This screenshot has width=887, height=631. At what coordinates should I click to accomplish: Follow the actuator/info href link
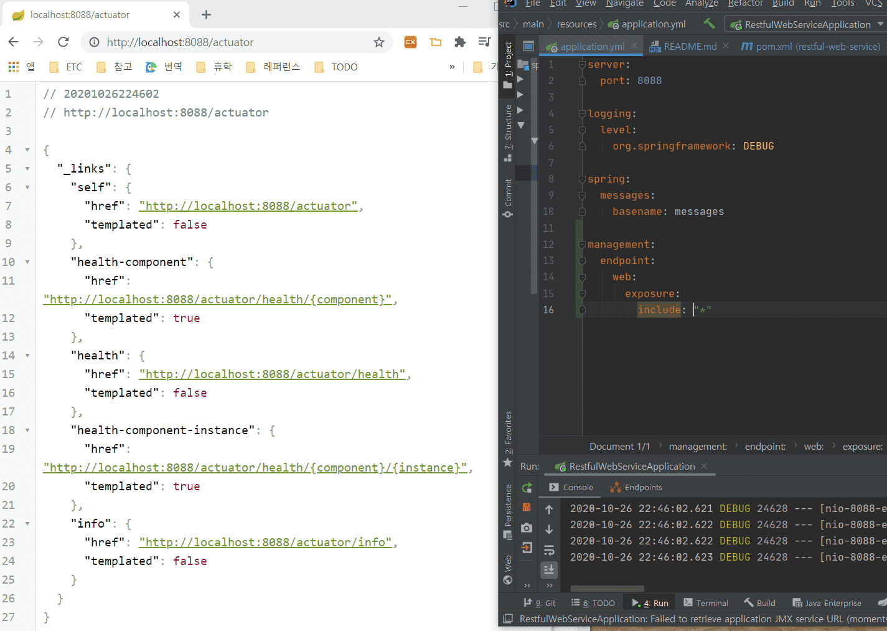pos(265,543)
